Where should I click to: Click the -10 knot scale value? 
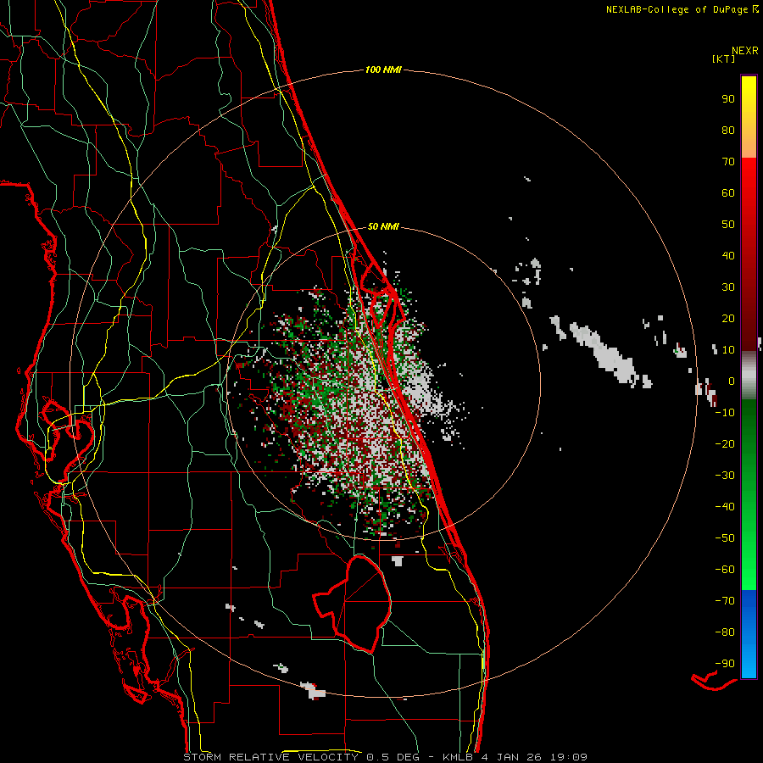tap(725, 413)
